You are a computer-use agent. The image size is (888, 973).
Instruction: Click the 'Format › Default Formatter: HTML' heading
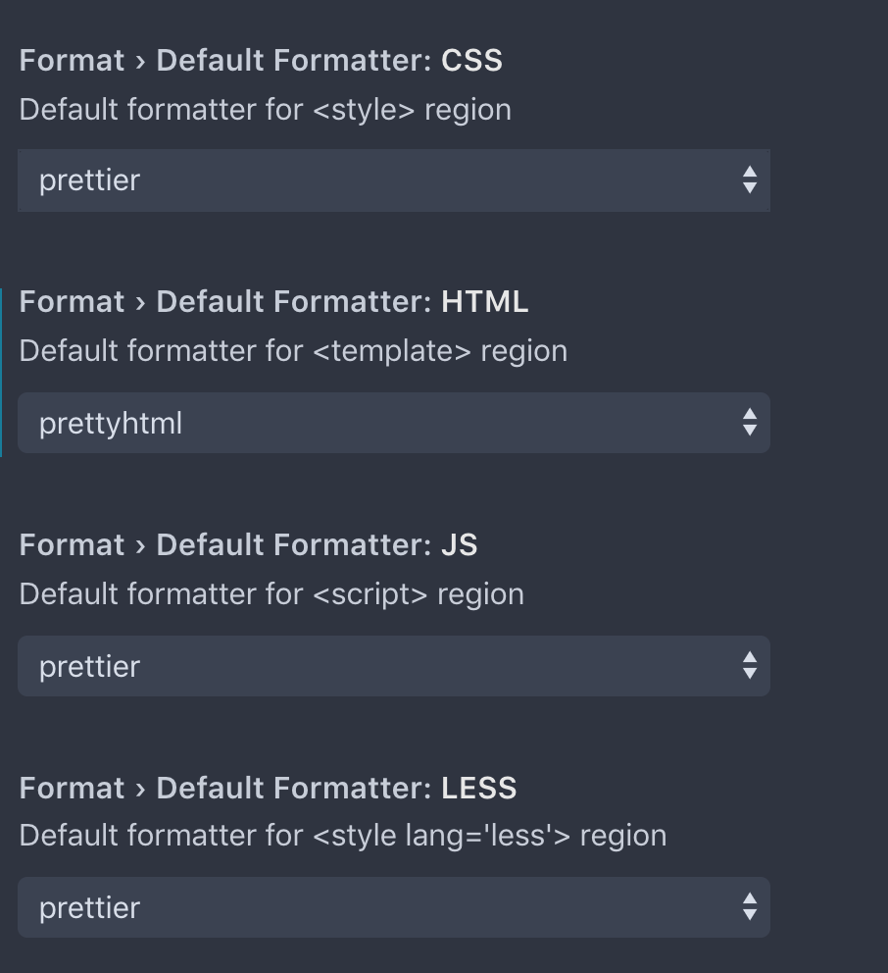(x=275, y=302)
